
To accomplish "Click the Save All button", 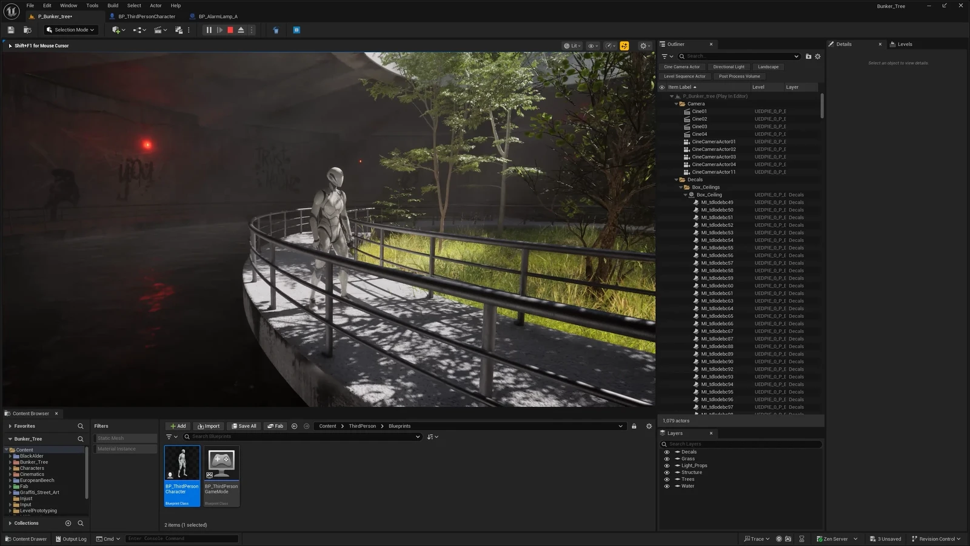I will coord(244,426).
